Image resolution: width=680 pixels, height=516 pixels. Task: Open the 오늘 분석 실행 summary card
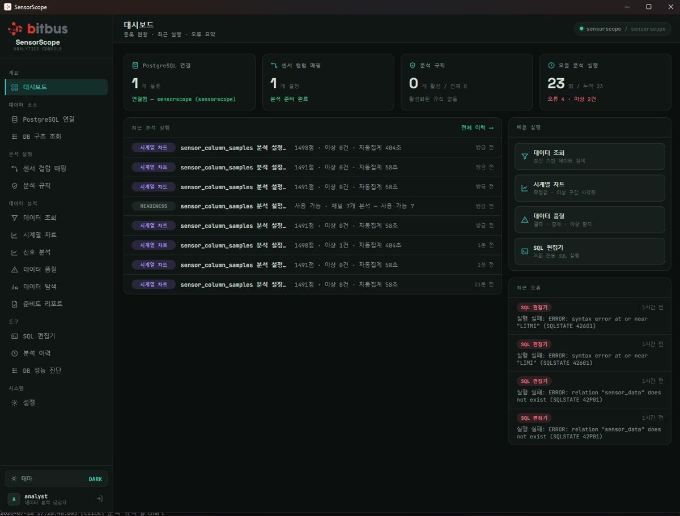605,82
